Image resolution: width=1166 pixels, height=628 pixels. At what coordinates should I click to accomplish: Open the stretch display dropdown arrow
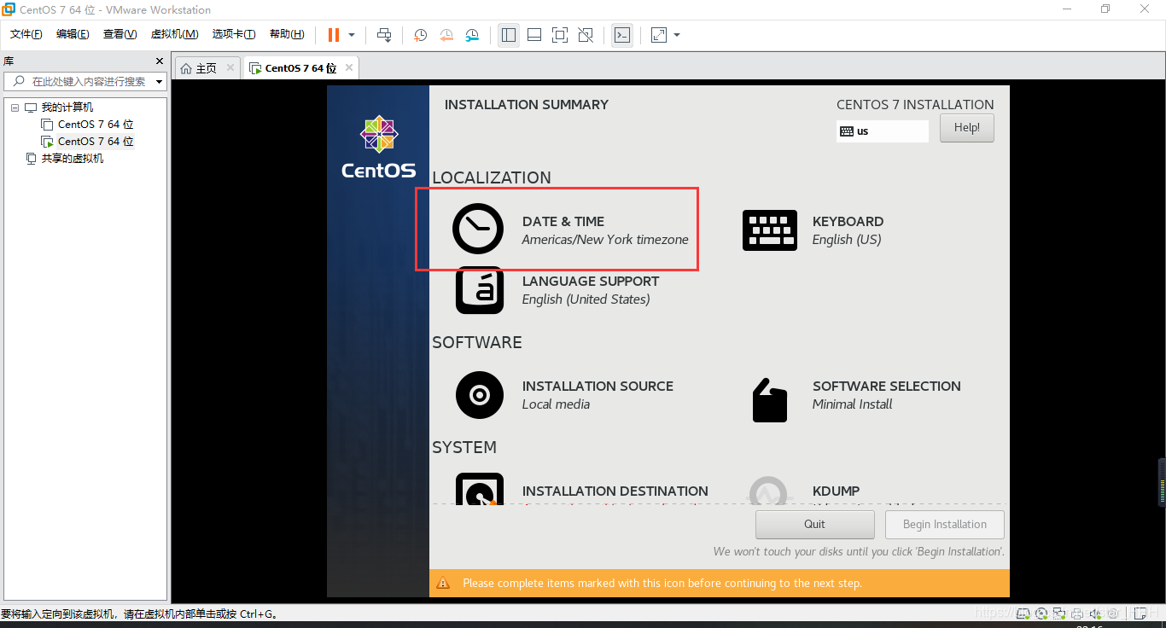677,35
